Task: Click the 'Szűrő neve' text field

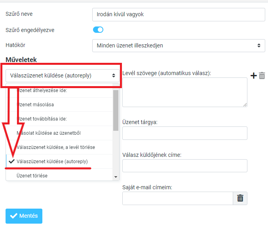Action: click(x=178, y=15)
